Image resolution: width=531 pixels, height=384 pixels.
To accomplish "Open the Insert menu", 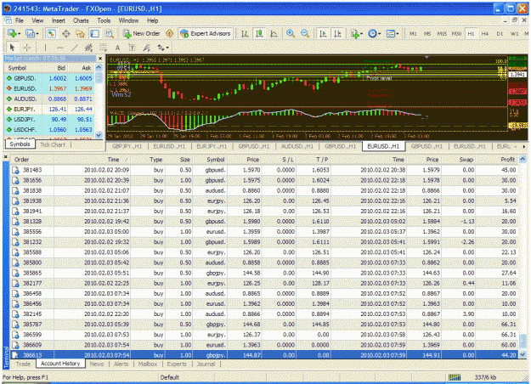I will 59,20.
